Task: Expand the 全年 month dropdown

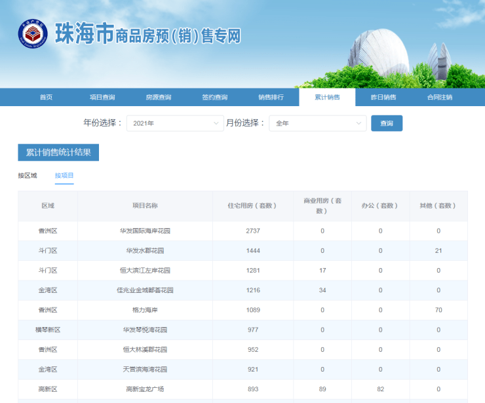Action: click(x=317, y=123)
